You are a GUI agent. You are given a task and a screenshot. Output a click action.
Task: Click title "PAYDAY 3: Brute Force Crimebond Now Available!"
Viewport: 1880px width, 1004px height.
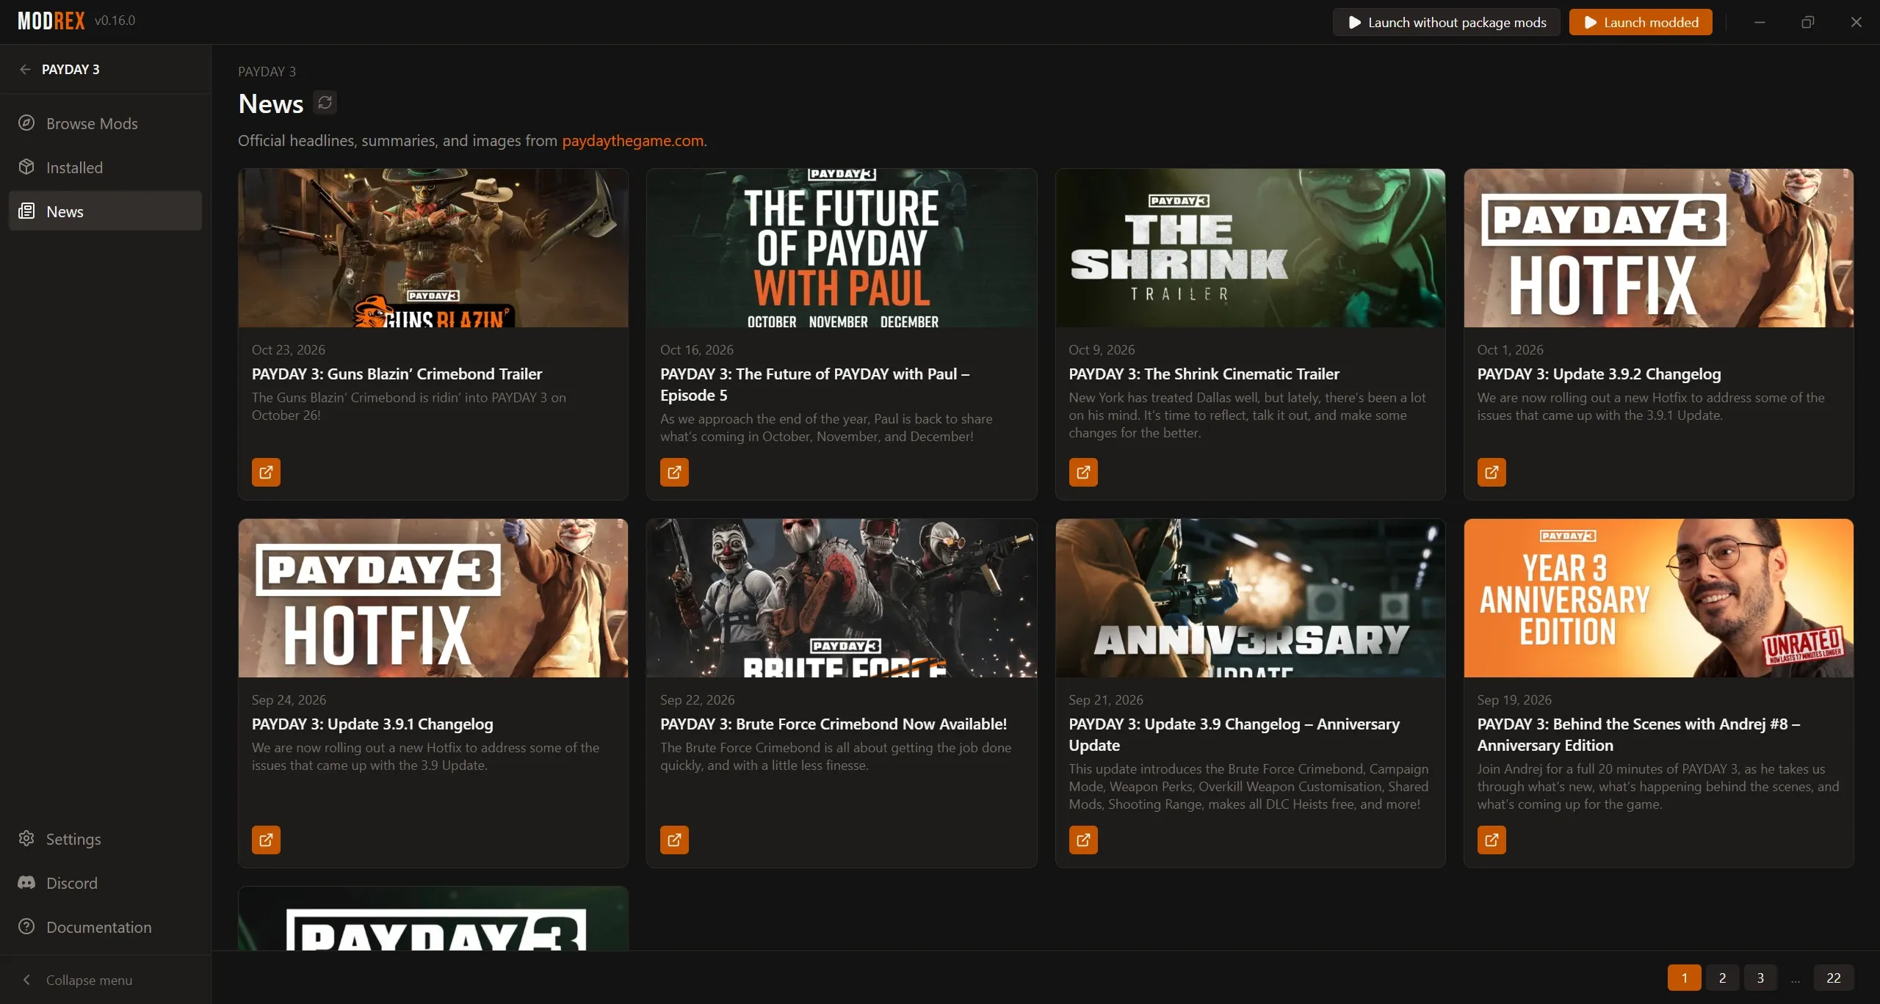click(x=834, y=724)
